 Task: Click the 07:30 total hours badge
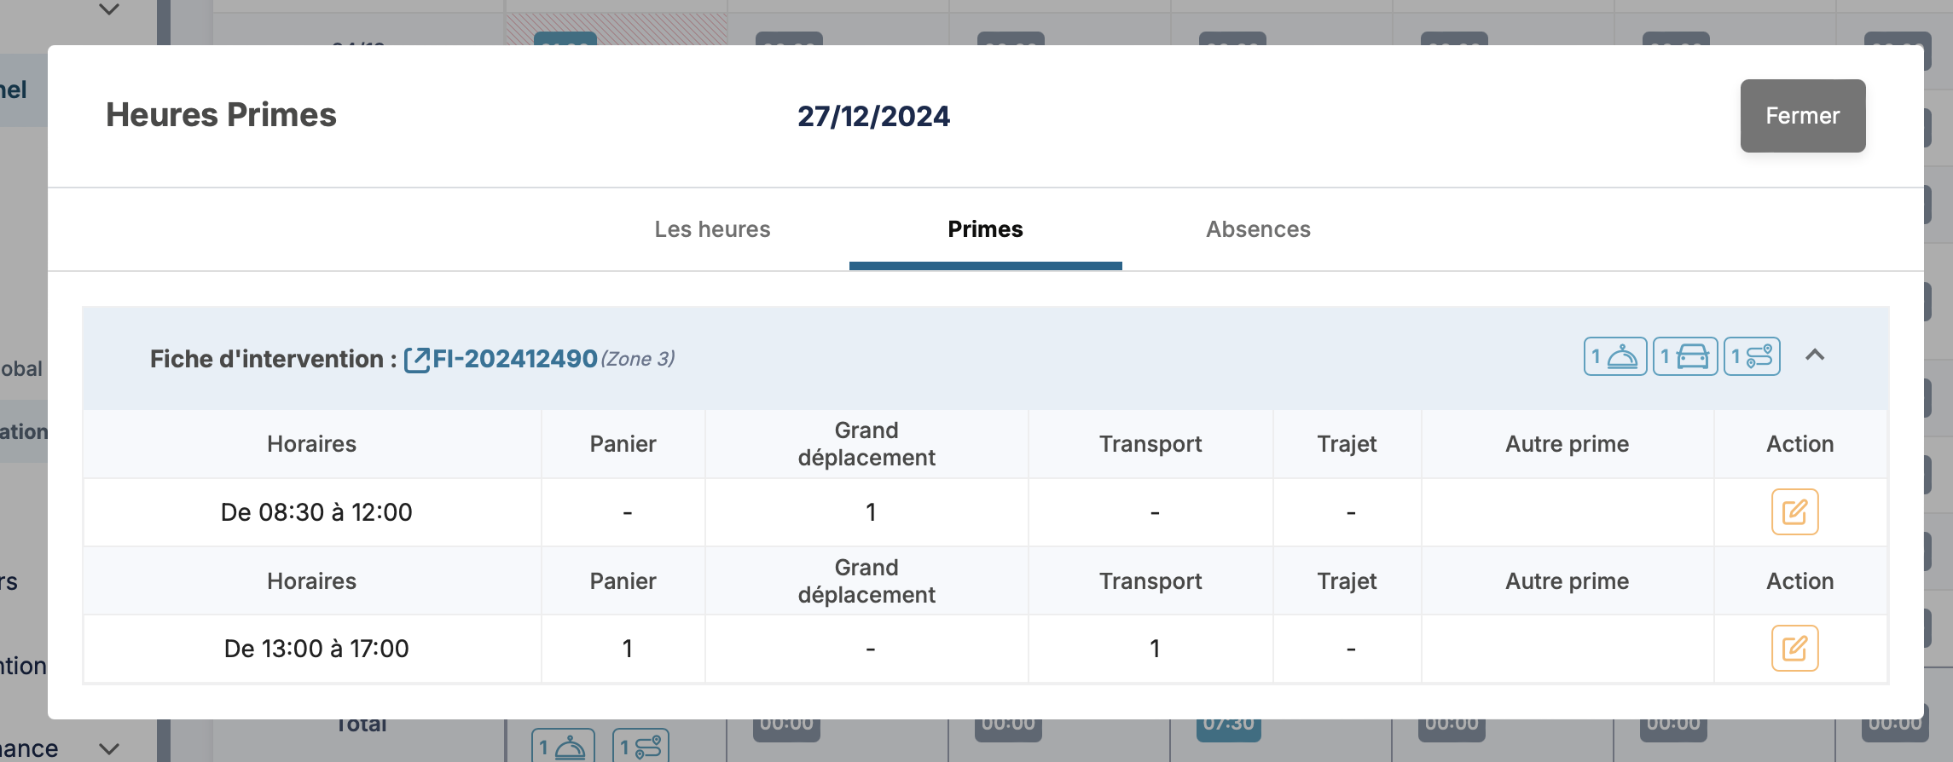[1228, 725]
